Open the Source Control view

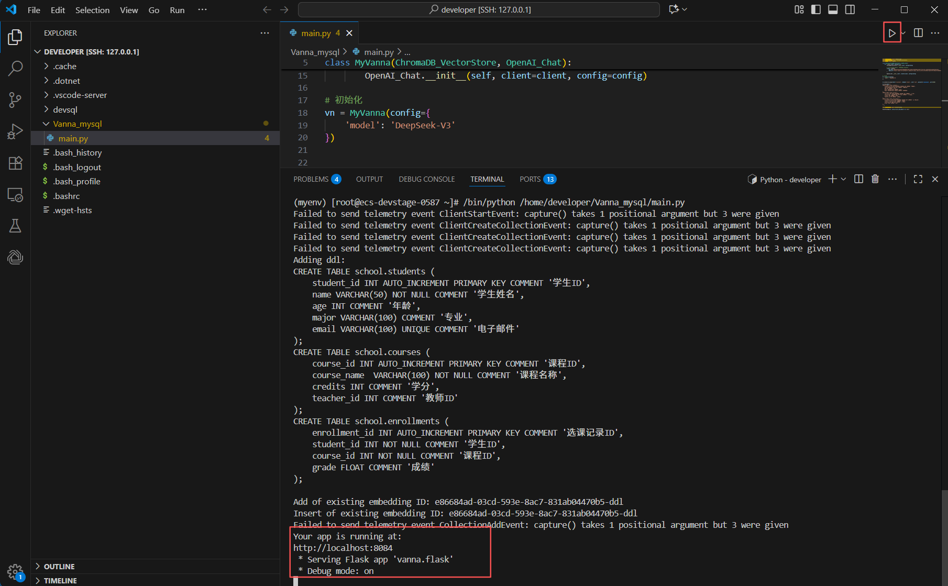15,99
